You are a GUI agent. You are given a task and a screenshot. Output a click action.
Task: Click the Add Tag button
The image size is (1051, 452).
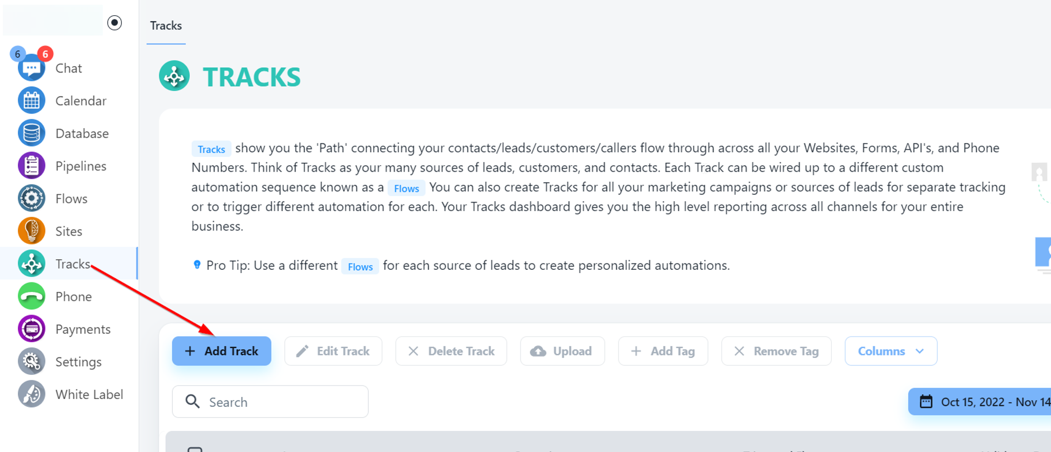click(663, 351)
